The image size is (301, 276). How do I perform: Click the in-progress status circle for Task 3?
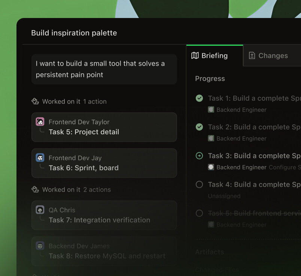199,156
